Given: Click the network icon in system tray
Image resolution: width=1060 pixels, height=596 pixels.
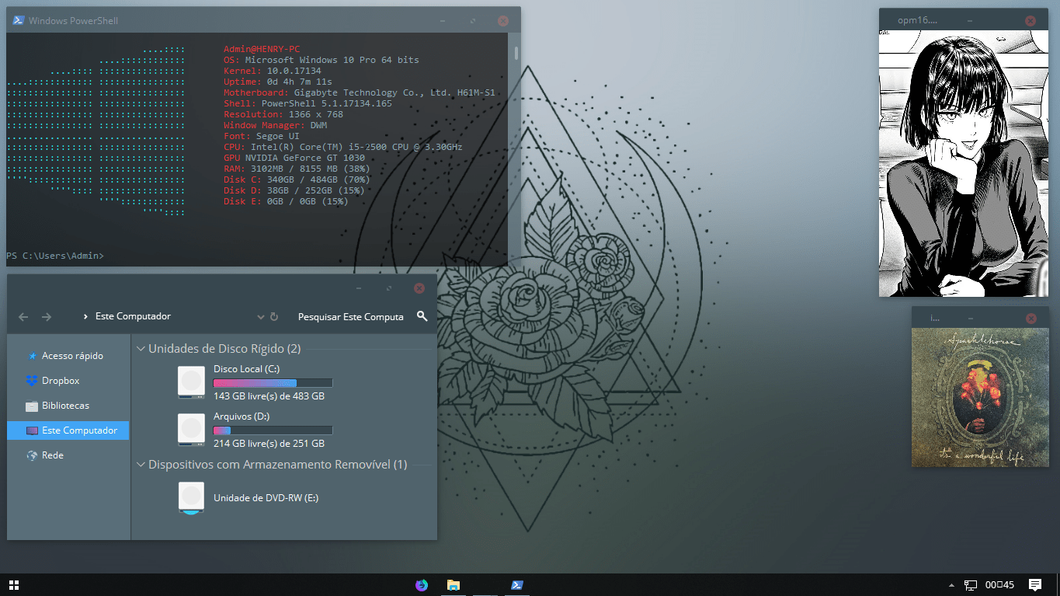Looking at the screenshot, I should (971, 584).
